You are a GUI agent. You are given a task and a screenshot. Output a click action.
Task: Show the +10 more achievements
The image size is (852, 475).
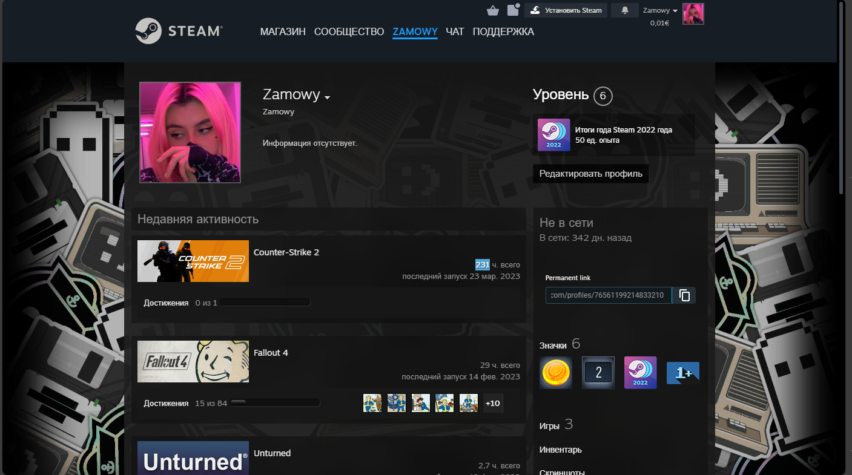tap(493, 403)
